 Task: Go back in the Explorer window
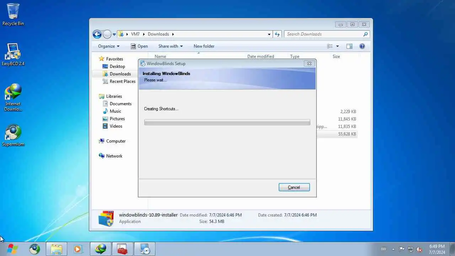point(97,34)
